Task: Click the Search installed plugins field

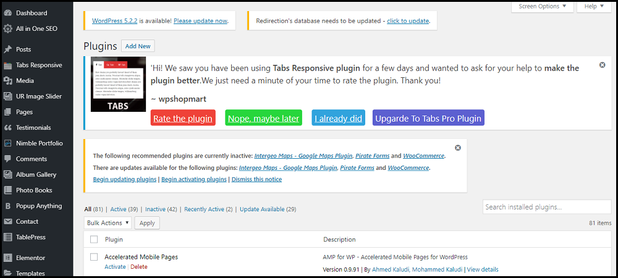Action: pos(547,207)
